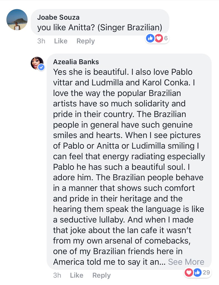Image resolution: width=219 pixels, height=285 pixels.
Task: Like Joabe Souza's comment
Action: point(61,41)
